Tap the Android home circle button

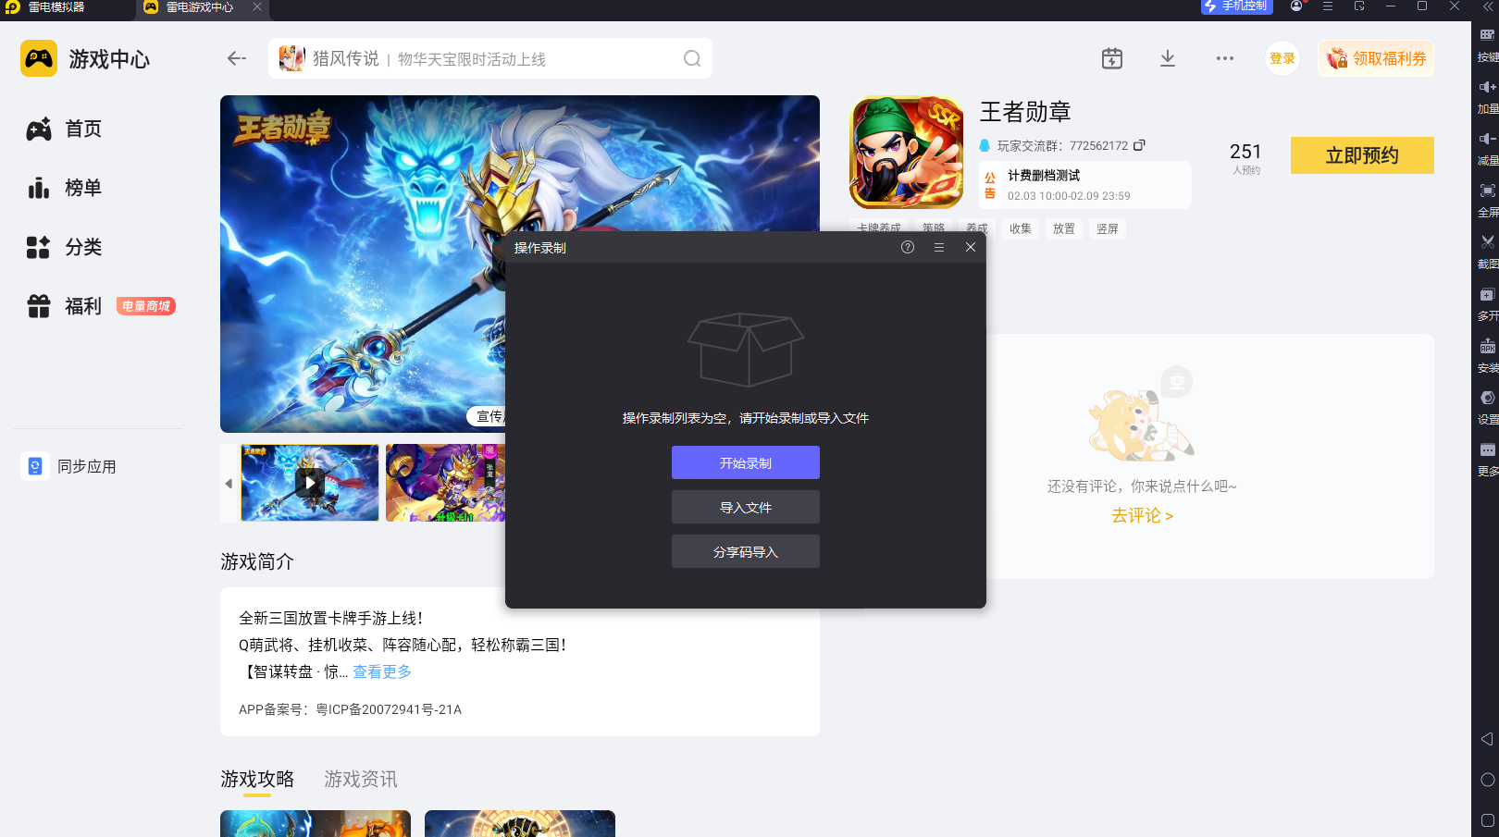pyautogui.click(x=1487, y=780)
